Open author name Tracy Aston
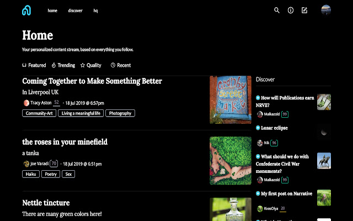 tap(41, 103)
